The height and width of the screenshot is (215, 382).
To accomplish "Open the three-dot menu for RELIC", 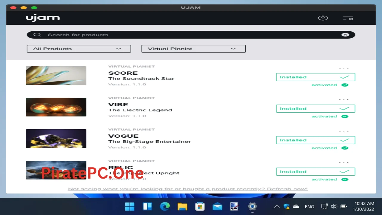I will pyautogui.click(x=344, y=163).
